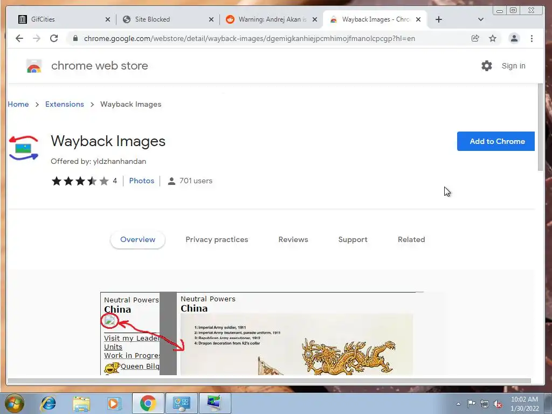The width and height of the screenshot is (552, 414).
Task: Click 'Offered by: yldzhanhandan' text
Action: coord(98,161)
